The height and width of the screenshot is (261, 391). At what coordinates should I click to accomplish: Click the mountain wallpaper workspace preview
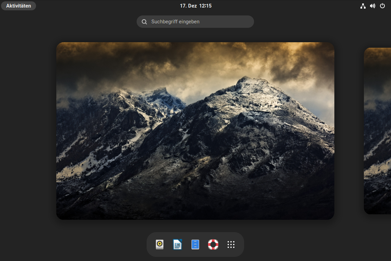tap(195, 130)
